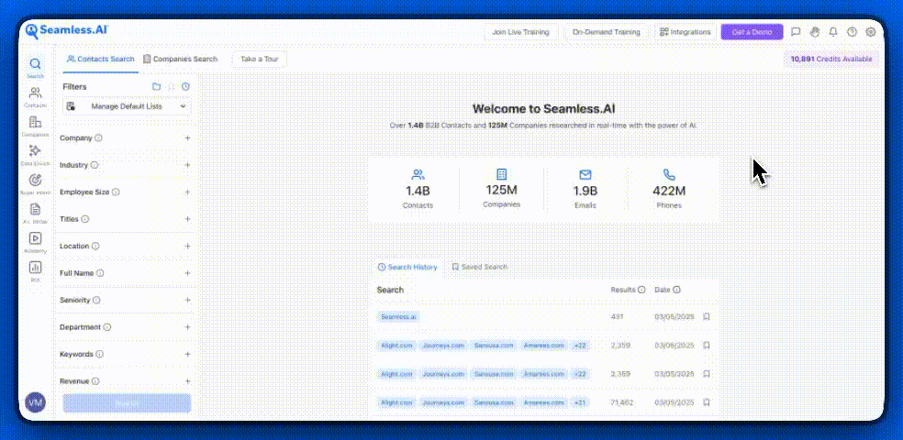The width and height of the screenshot is (903, 440).
Task: Click the info icon next to Results column
Action: (x=641, y=290)
